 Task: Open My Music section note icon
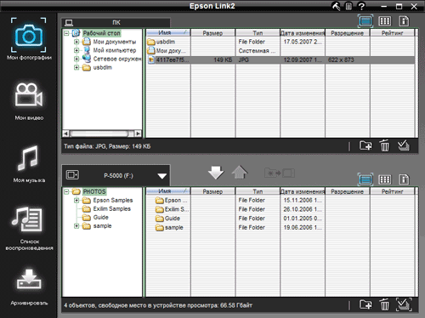(x=27, y=158)
